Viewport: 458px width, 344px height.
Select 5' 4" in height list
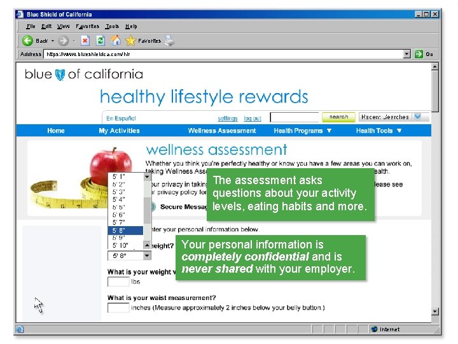(x=125, y=199)
